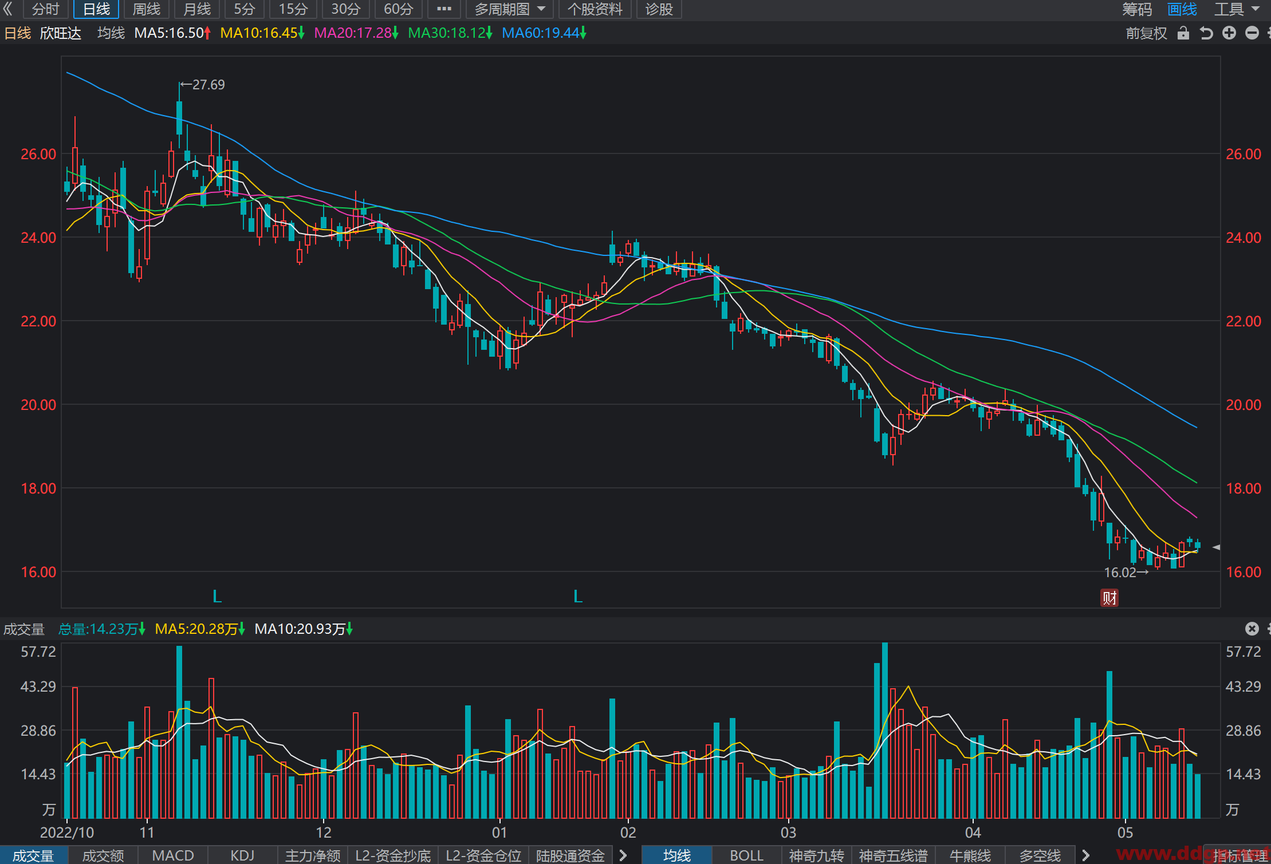Select the 陆股通资金 indicator tab
The image size is (1271, 864).
[570, 855]
